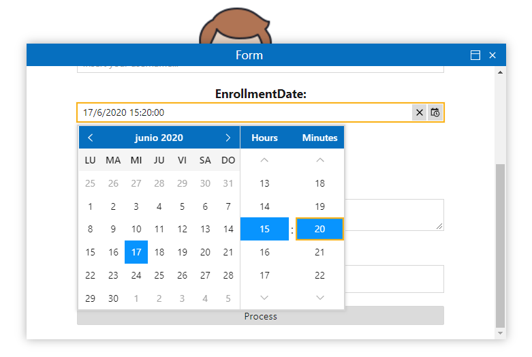This screenshot has width=532, height=357.
Task: Pick greyed May 31 in the calendar
Action: (x=228, y=183)
